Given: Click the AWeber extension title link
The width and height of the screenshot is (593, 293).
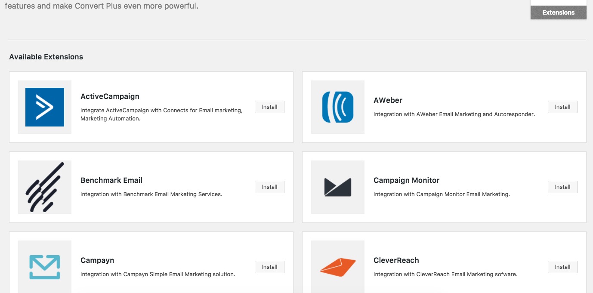Looking at the screenshot, I should pos(388,100).
